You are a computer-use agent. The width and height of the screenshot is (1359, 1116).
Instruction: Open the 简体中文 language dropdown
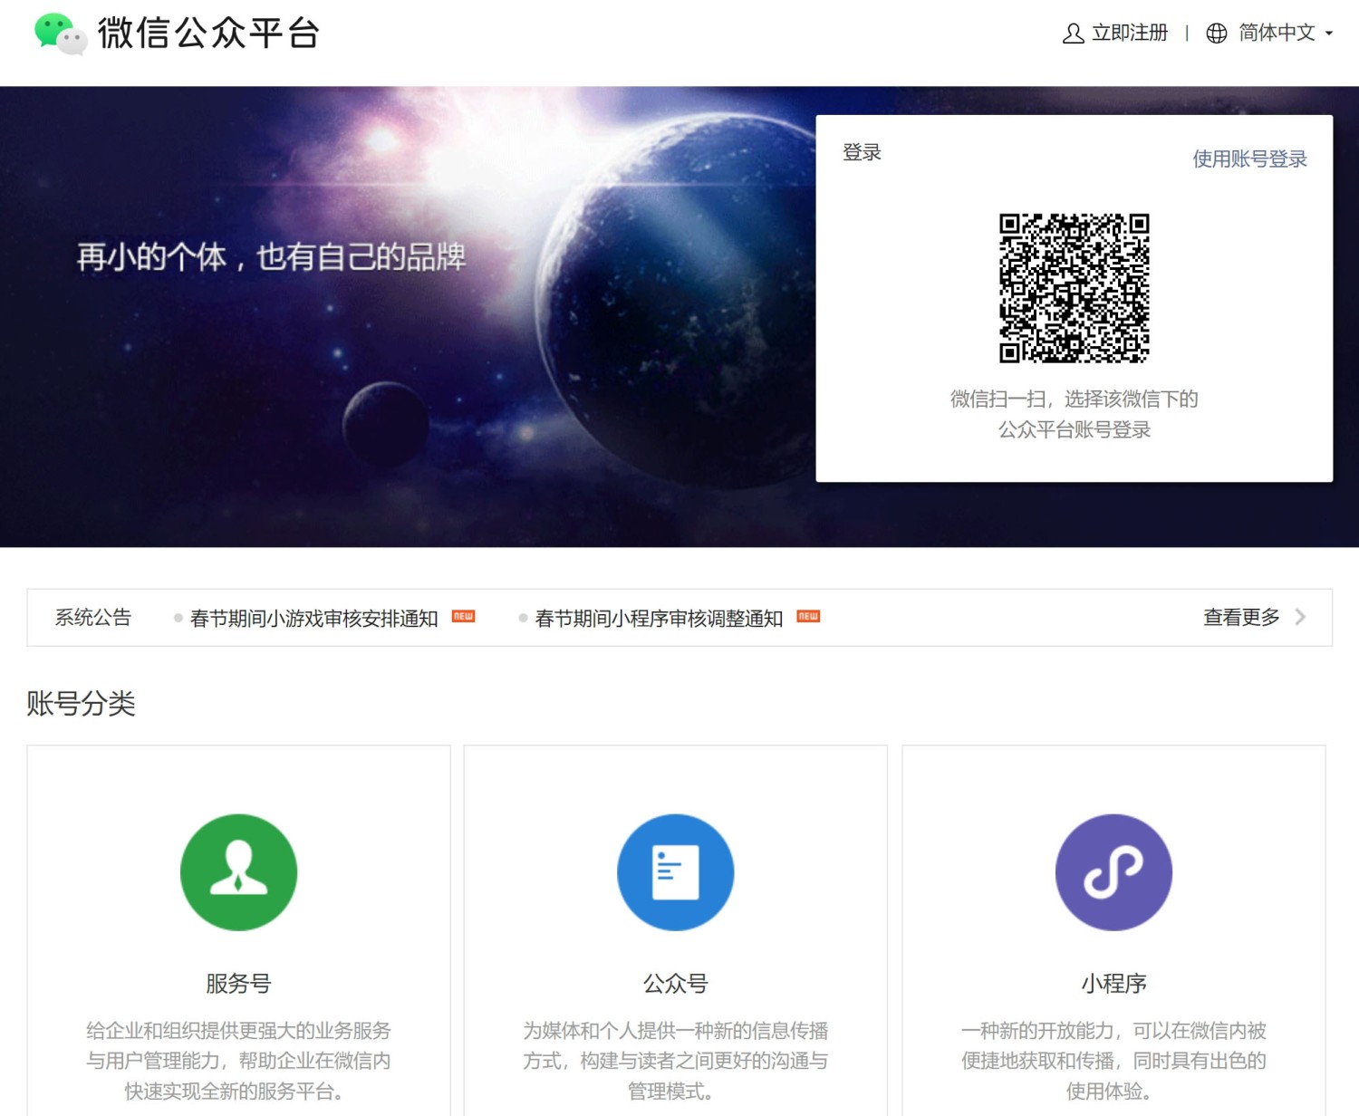(x=1277, y=34)
